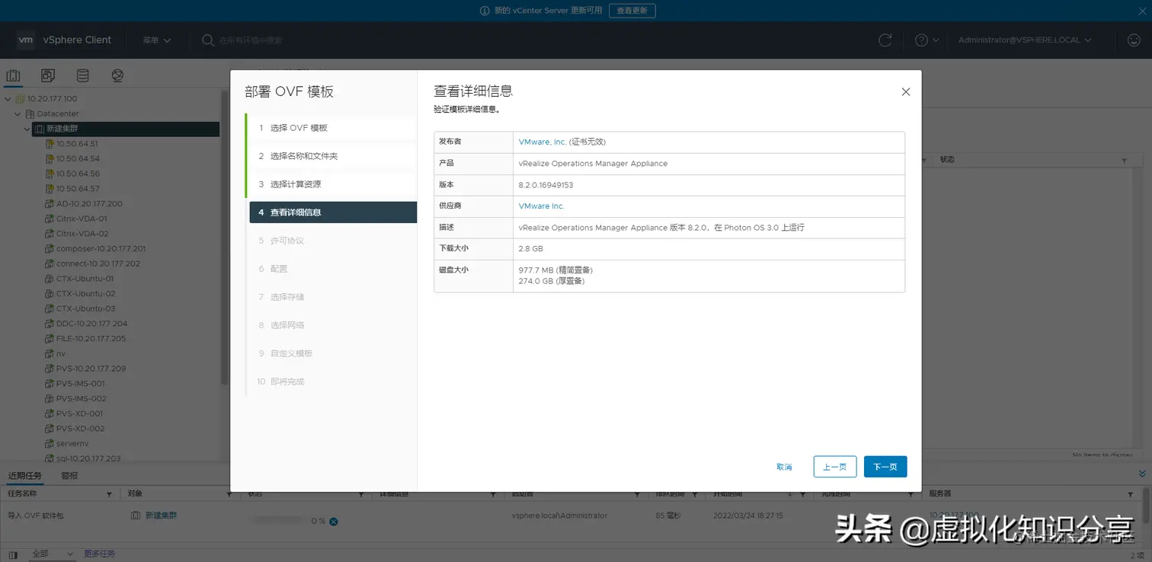Click the 下一页 button in the wizard
The image size is (1152, 562).
tap(885, 466)
